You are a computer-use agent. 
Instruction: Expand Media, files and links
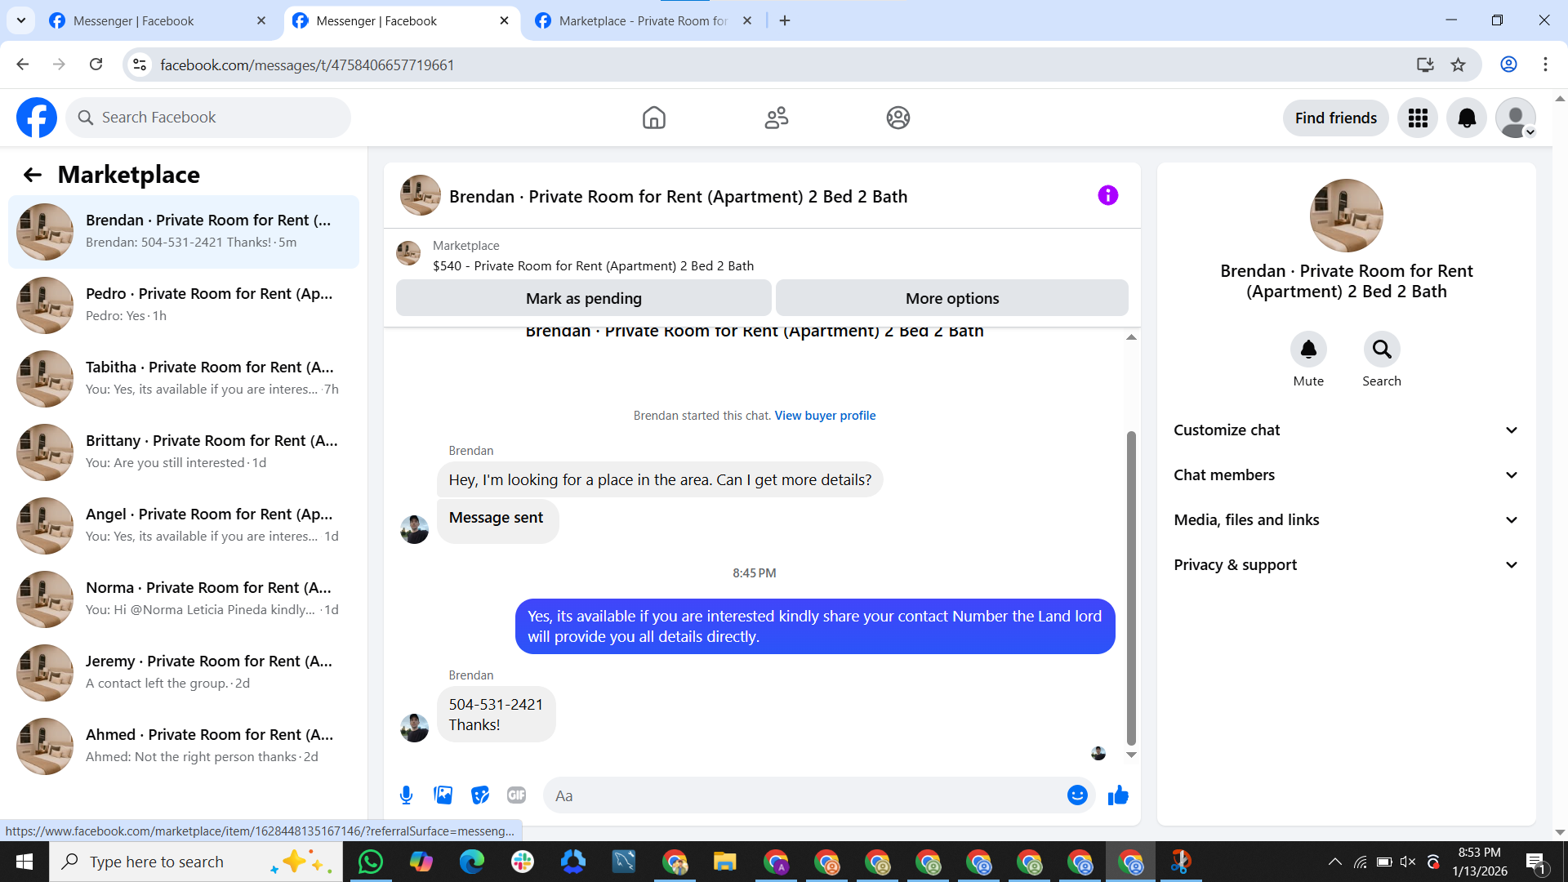click(x=1346, y=519)
